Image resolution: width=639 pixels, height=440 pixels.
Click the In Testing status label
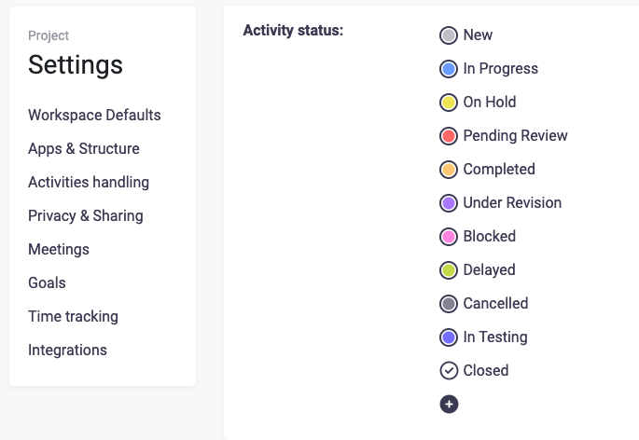pyautogui.click(x=494, y=337)
